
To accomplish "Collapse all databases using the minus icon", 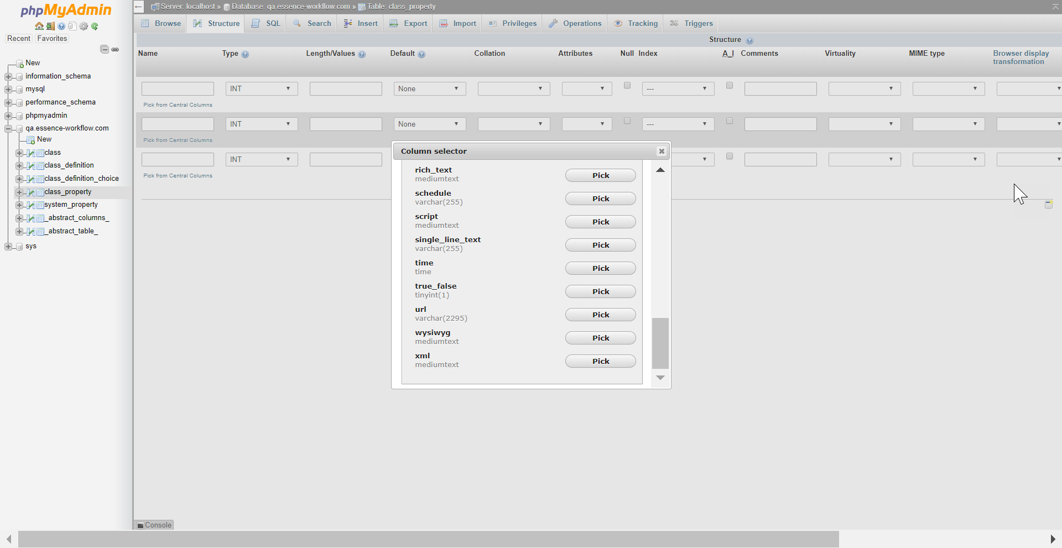I will [104, 49].
